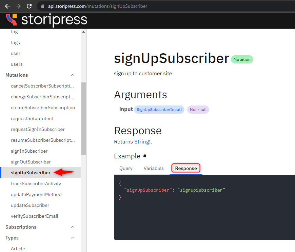Click the Subscriptions section heading

[x=21, y=227]
